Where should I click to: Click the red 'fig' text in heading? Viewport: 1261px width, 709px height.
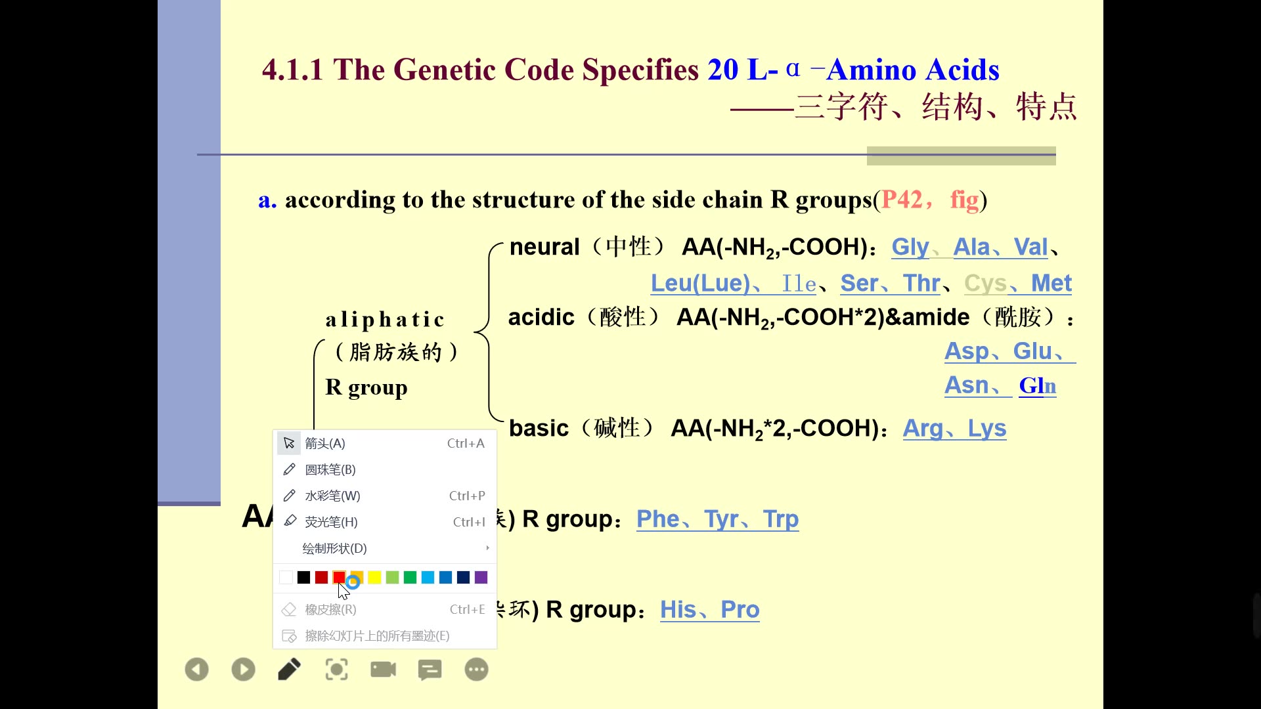point(964,200)
